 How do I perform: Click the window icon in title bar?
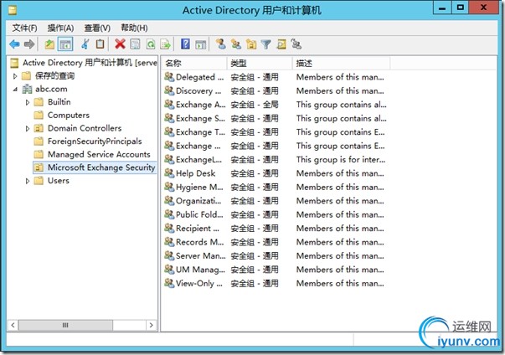pos(13,10)
